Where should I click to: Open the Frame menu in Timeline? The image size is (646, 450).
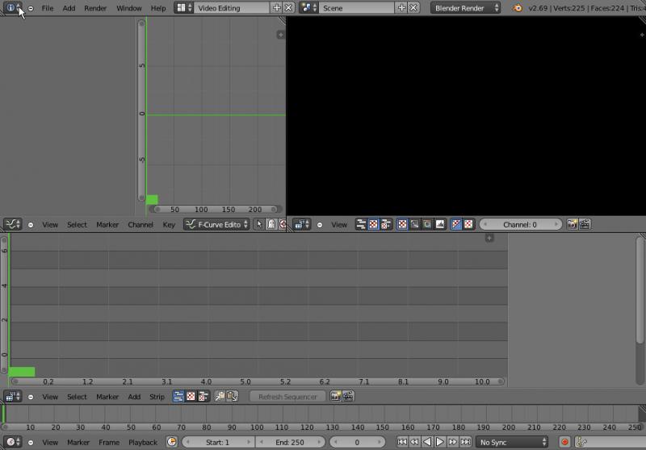pyautogui.click(x=109, y=442)
